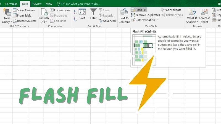The height and width of the screenshot is (124, 221).
Task: Open the Data Validation dropdown arrow
Action: [x=157, y=20]
